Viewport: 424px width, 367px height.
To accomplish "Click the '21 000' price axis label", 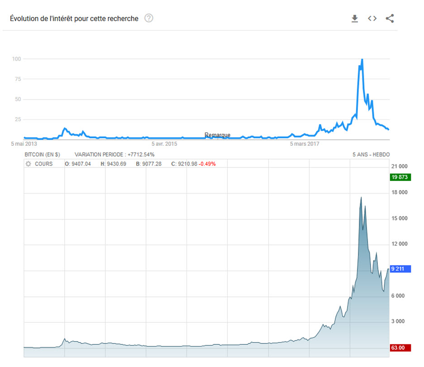I will (400, 167).
